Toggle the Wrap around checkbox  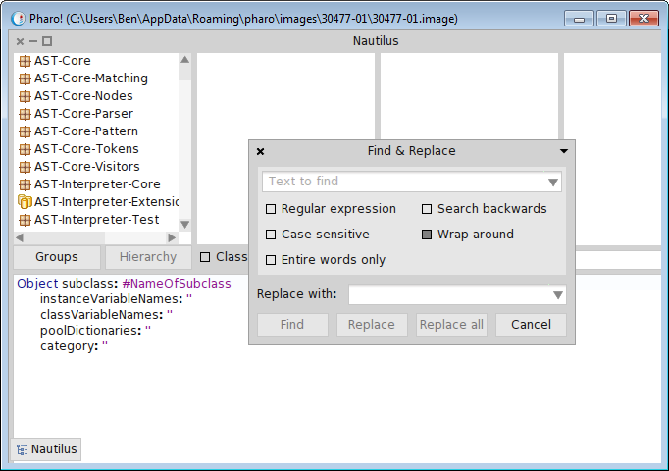427,235
